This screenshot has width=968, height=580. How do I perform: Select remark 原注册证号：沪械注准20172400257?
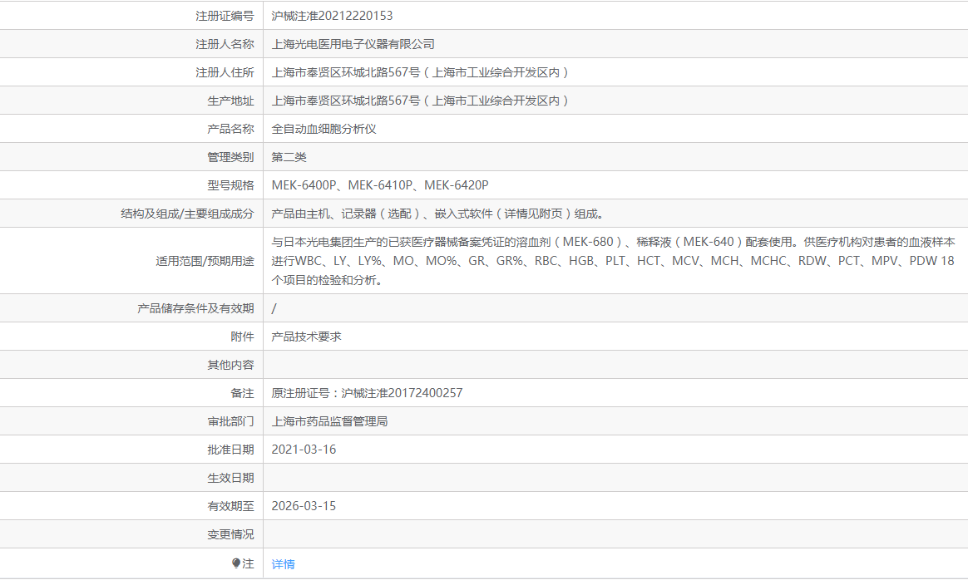click(x=368, y=393)
